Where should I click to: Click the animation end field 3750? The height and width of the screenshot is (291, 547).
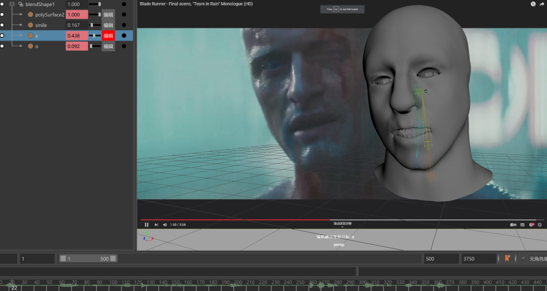coord(478,258)
